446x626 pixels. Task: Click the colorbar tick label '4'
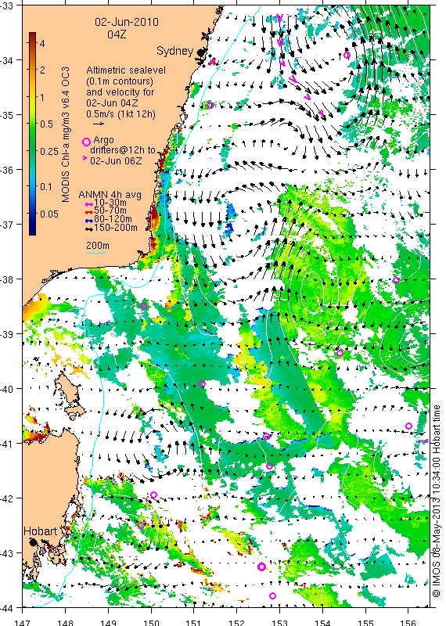42,43
